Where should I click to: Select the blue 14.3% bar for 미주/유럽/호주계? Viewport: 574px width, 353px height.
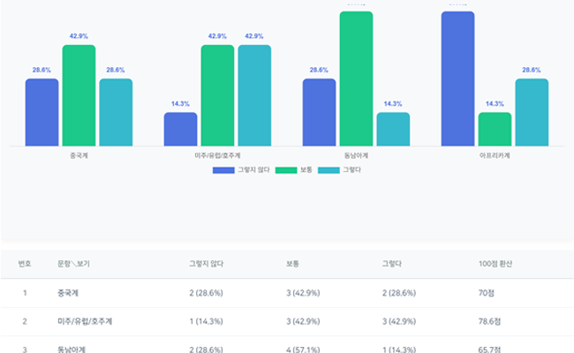[180, 129]
